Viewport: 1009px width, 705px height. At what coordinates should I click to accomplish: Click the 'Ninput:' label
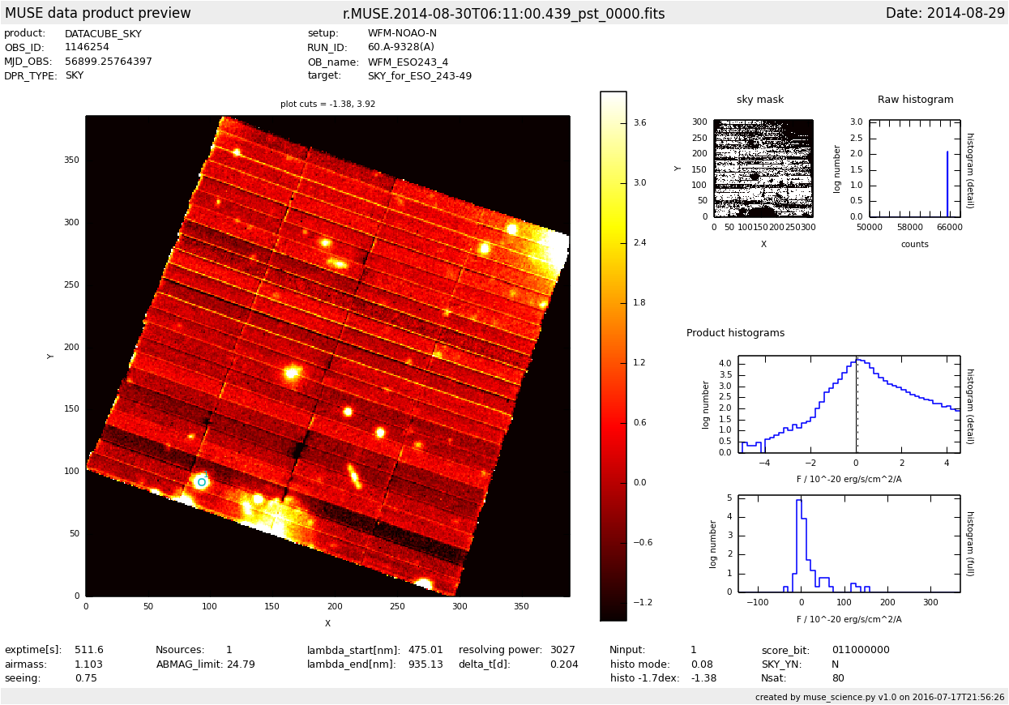point(627,650)
